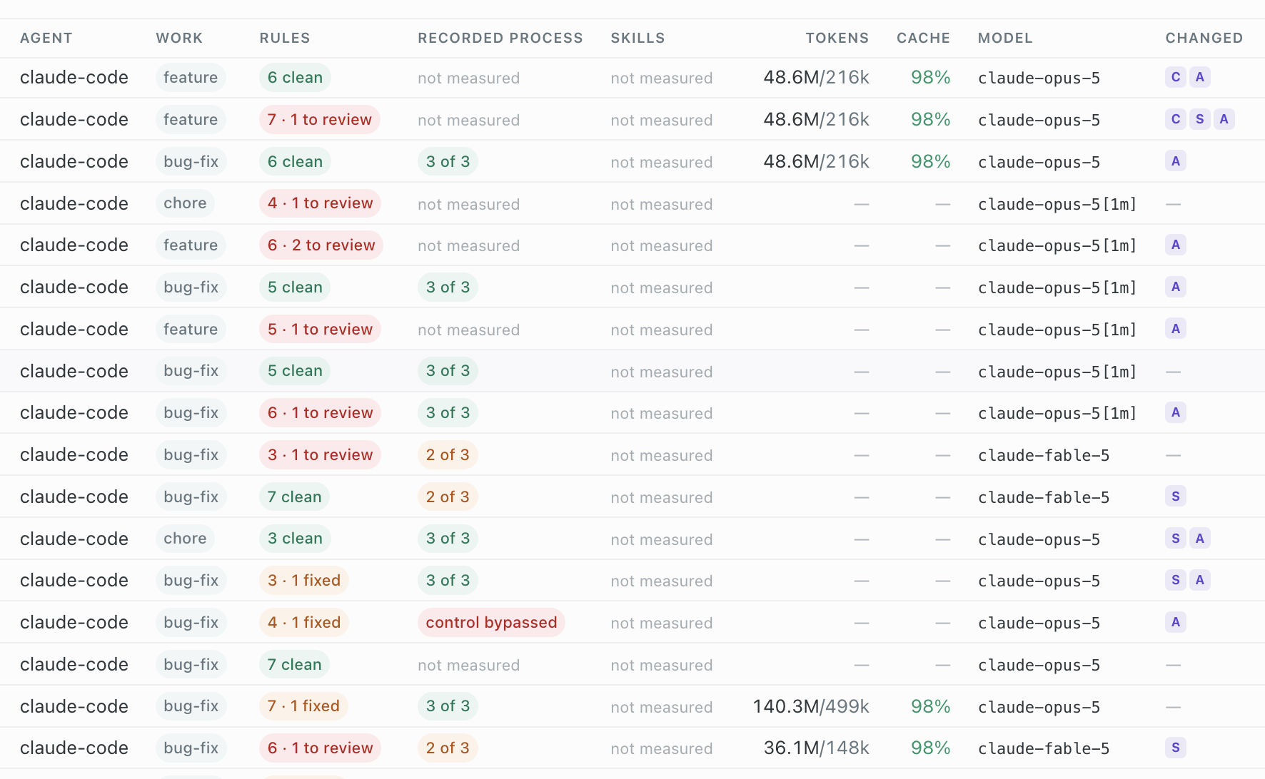Select the '4 · 1 fixed' rules pill

click(304, 622)
